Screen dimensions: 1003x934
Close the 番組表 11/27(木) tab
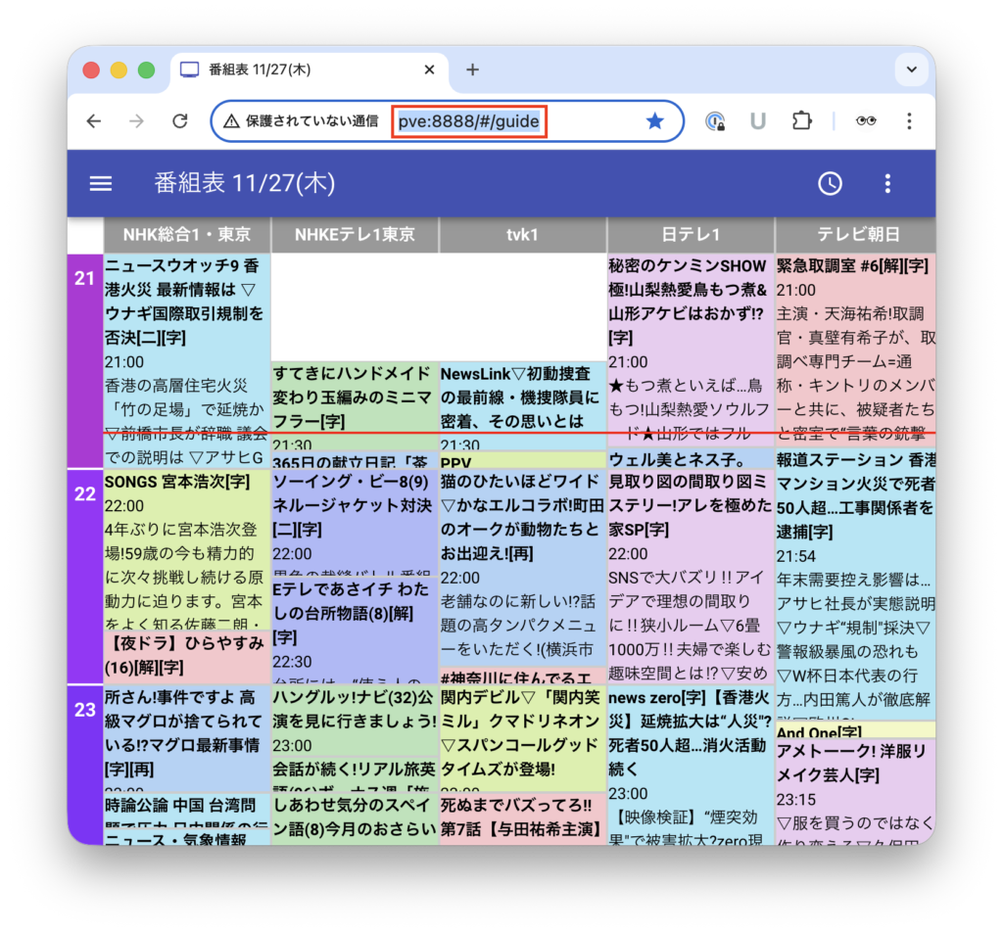click(x=429, y=70)
